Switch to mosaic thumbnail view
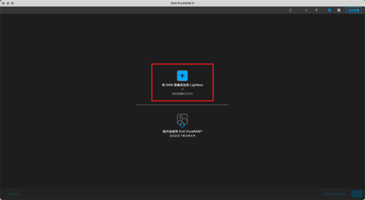 tap(339, 10)
